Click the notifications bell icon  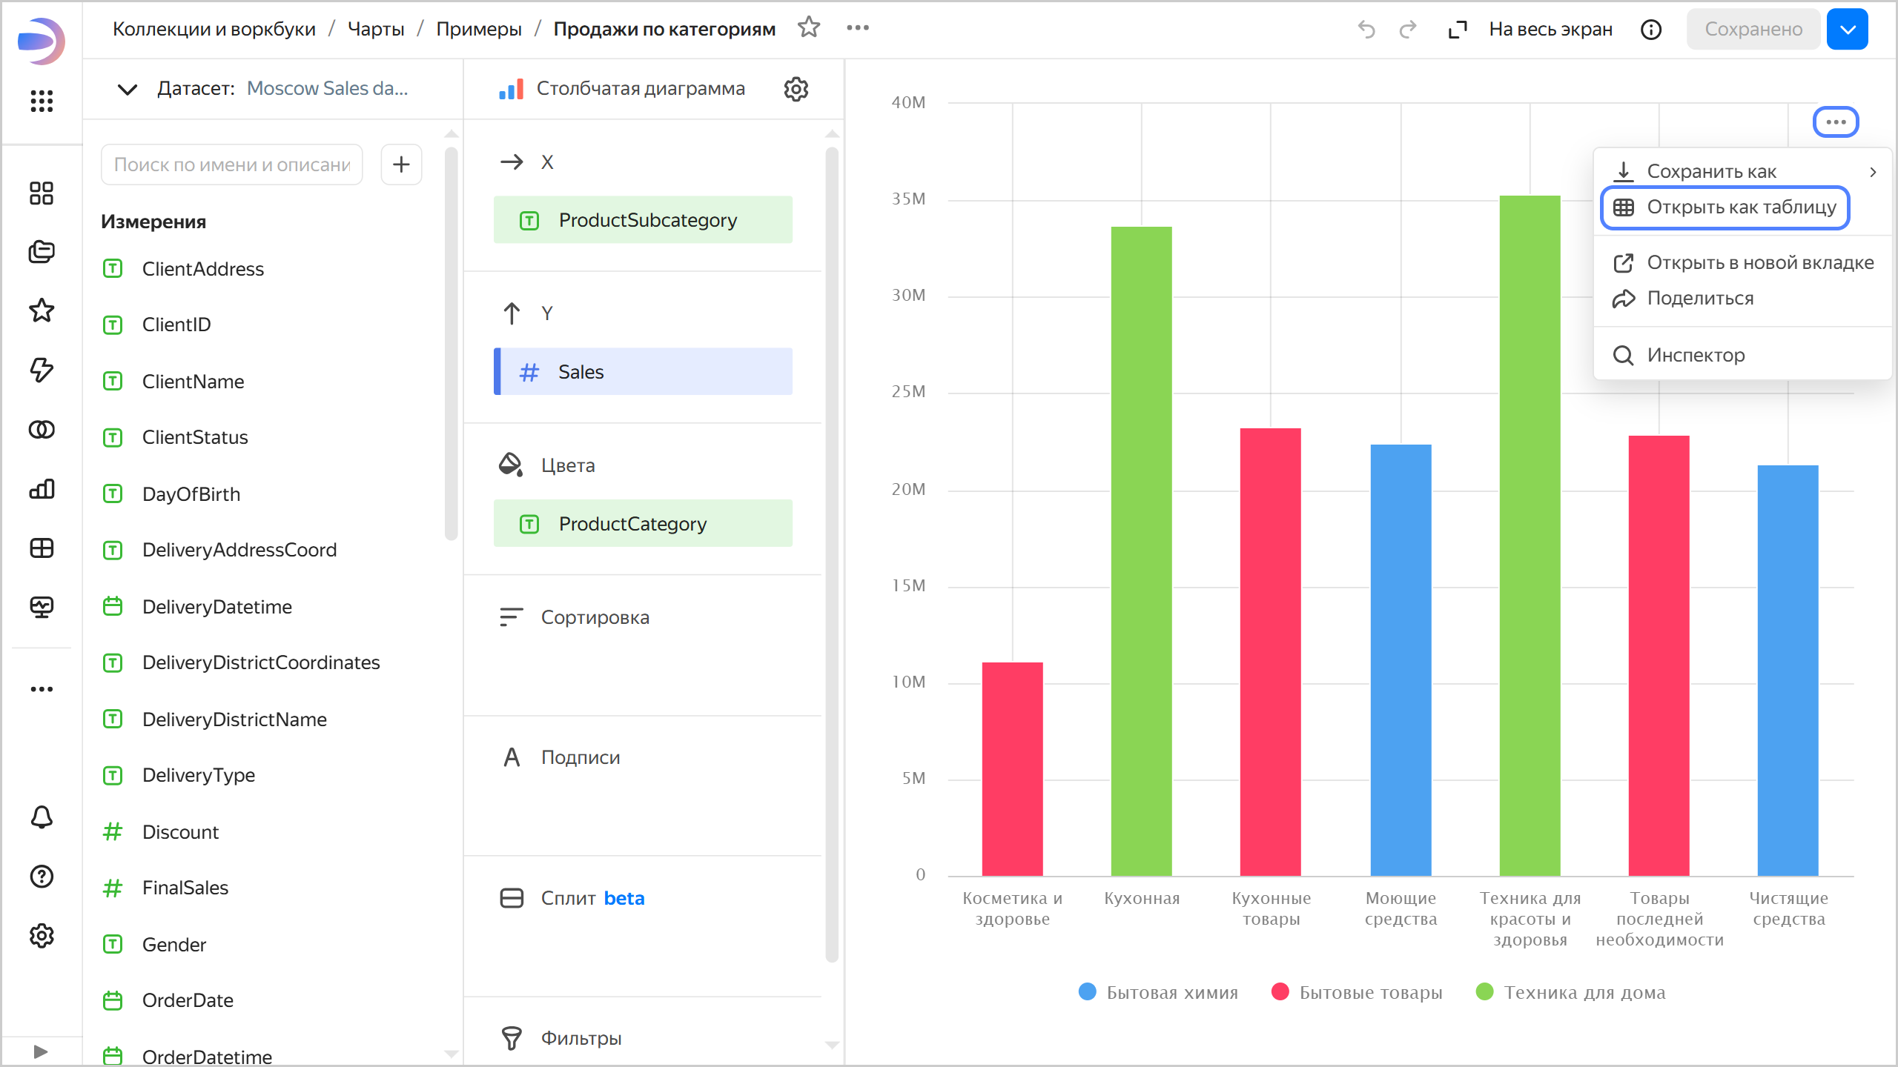[x=42, y=817]
